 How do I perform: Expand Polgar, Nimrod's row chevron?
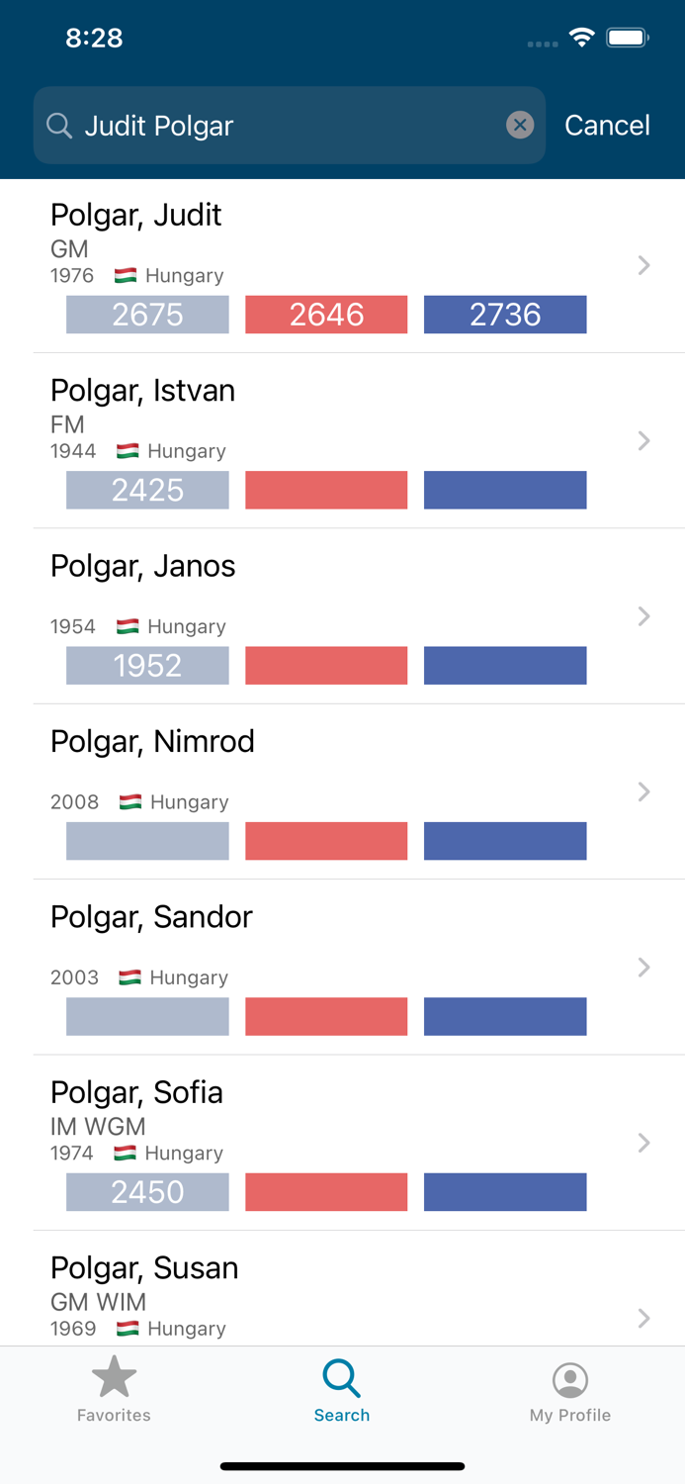pyautogui.click(x=643, y=791)
